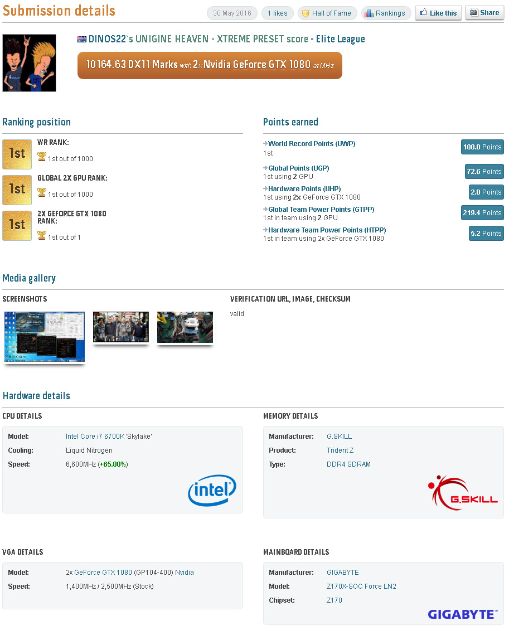The image size is (509, 635).
Task: Click the 6,600MHz CPU speed value
Action: pyautogui.click(x=81, y=464)
